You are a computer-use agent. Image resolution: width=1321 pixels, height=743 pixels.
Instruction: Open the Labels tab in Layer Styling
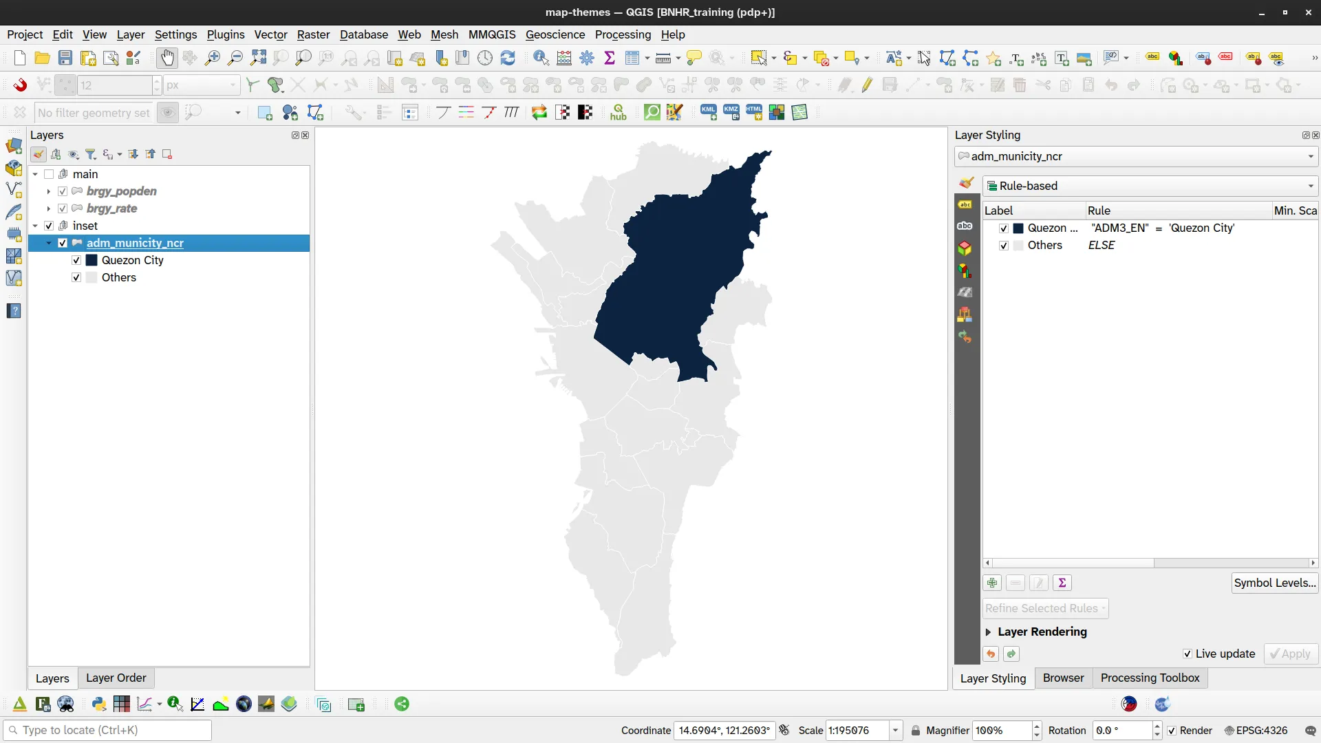965,205
